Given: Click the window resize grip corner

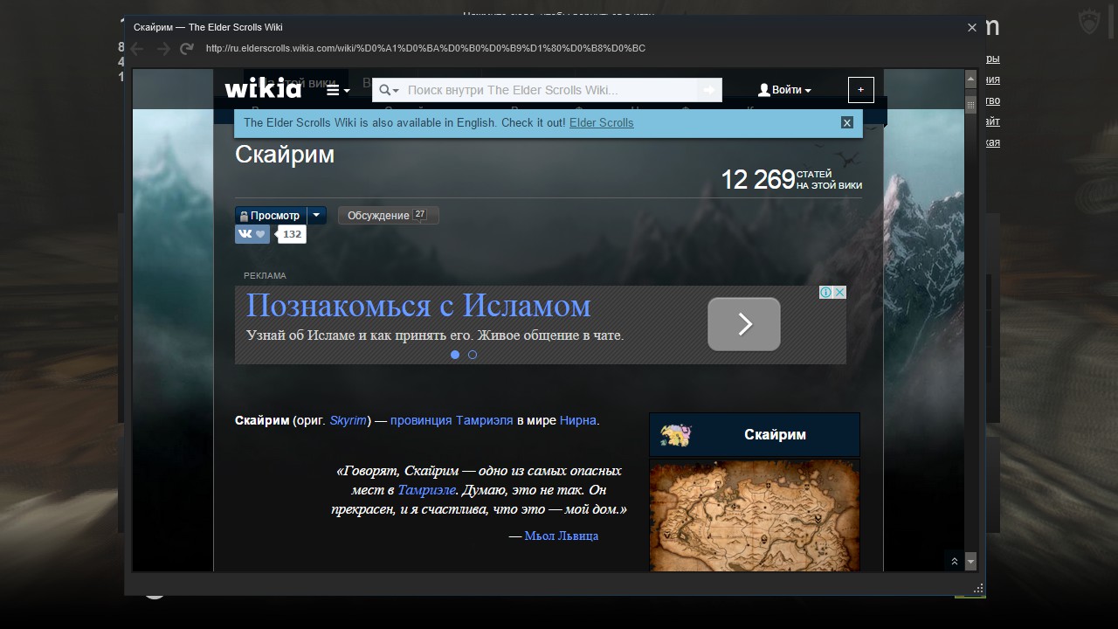Looking at the screenshot, I should [x=978, y=588].
